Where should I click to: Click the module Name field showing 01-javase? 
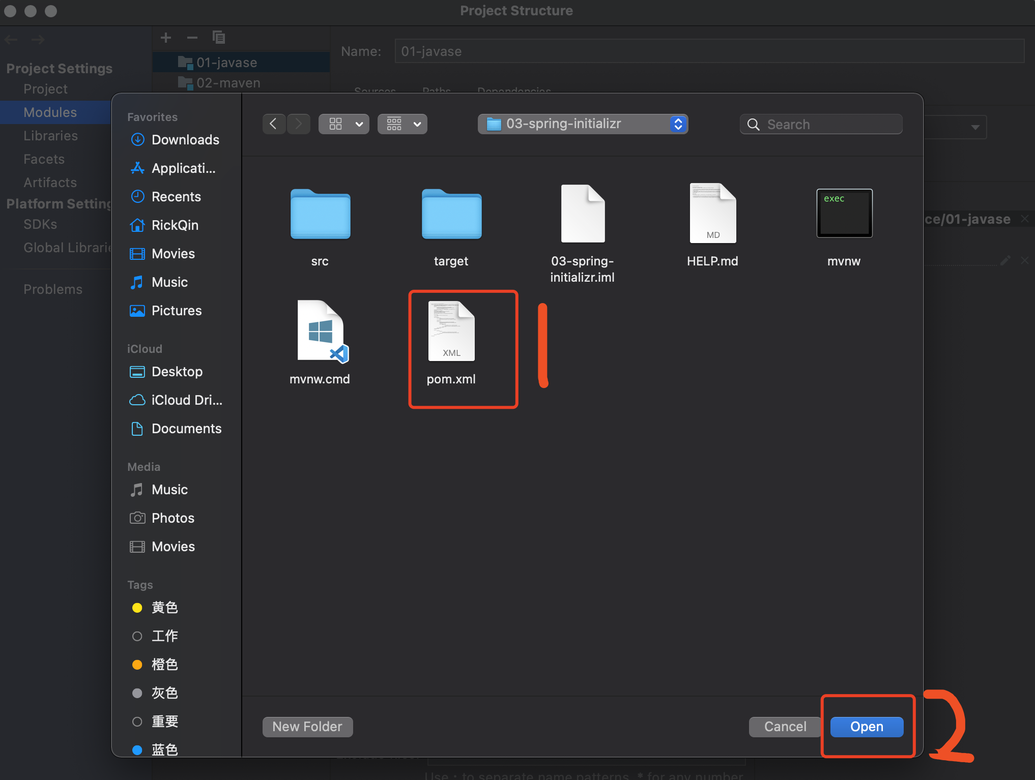(709, 51)
